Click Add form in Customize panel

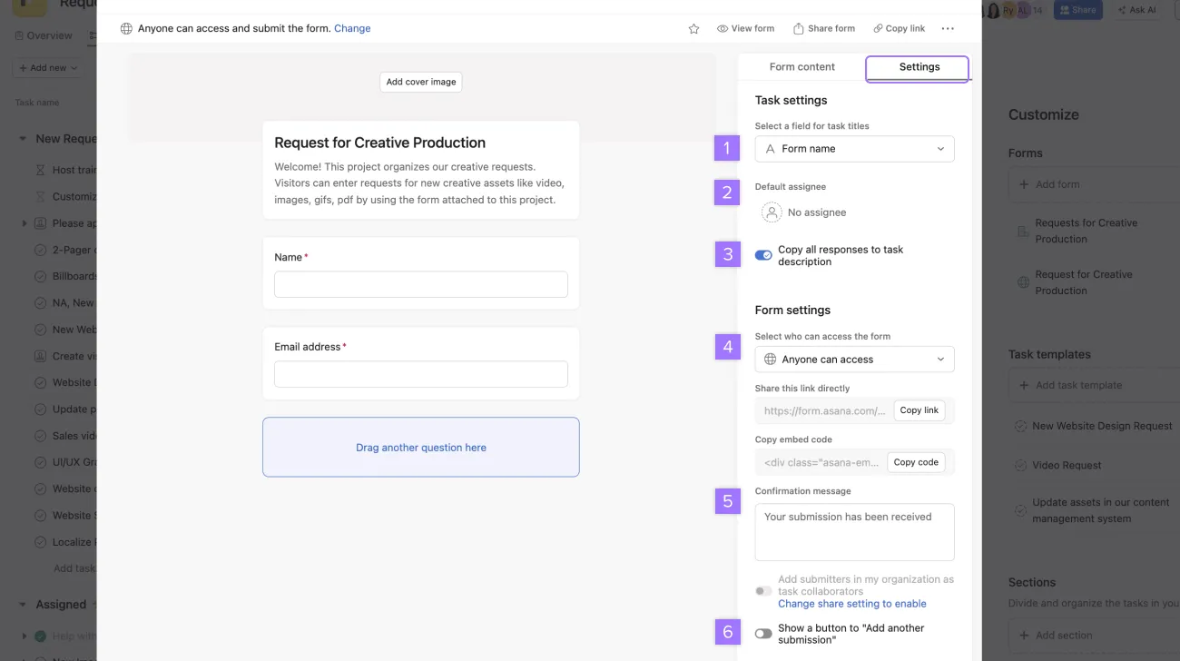tap(1094, 184)
